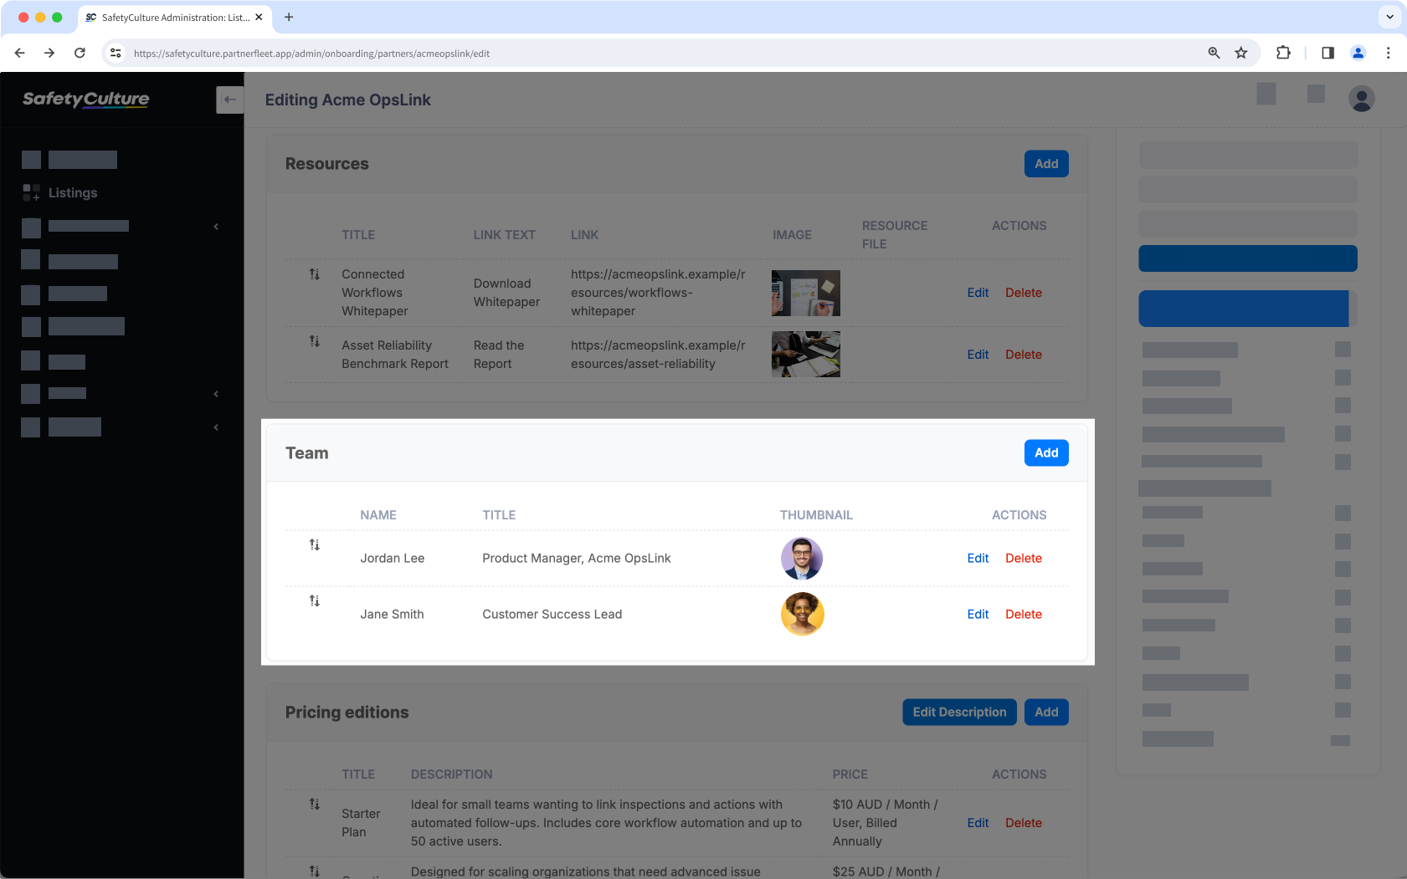
Task: Click Product Manager, Acme OpsLink title
Action: pos(577,558)
